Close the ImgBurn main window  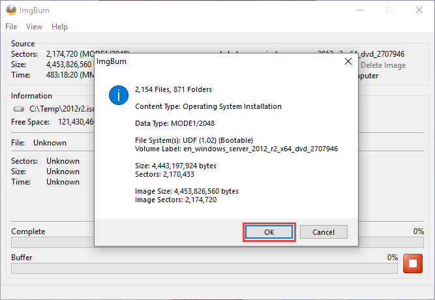[419, 10]
